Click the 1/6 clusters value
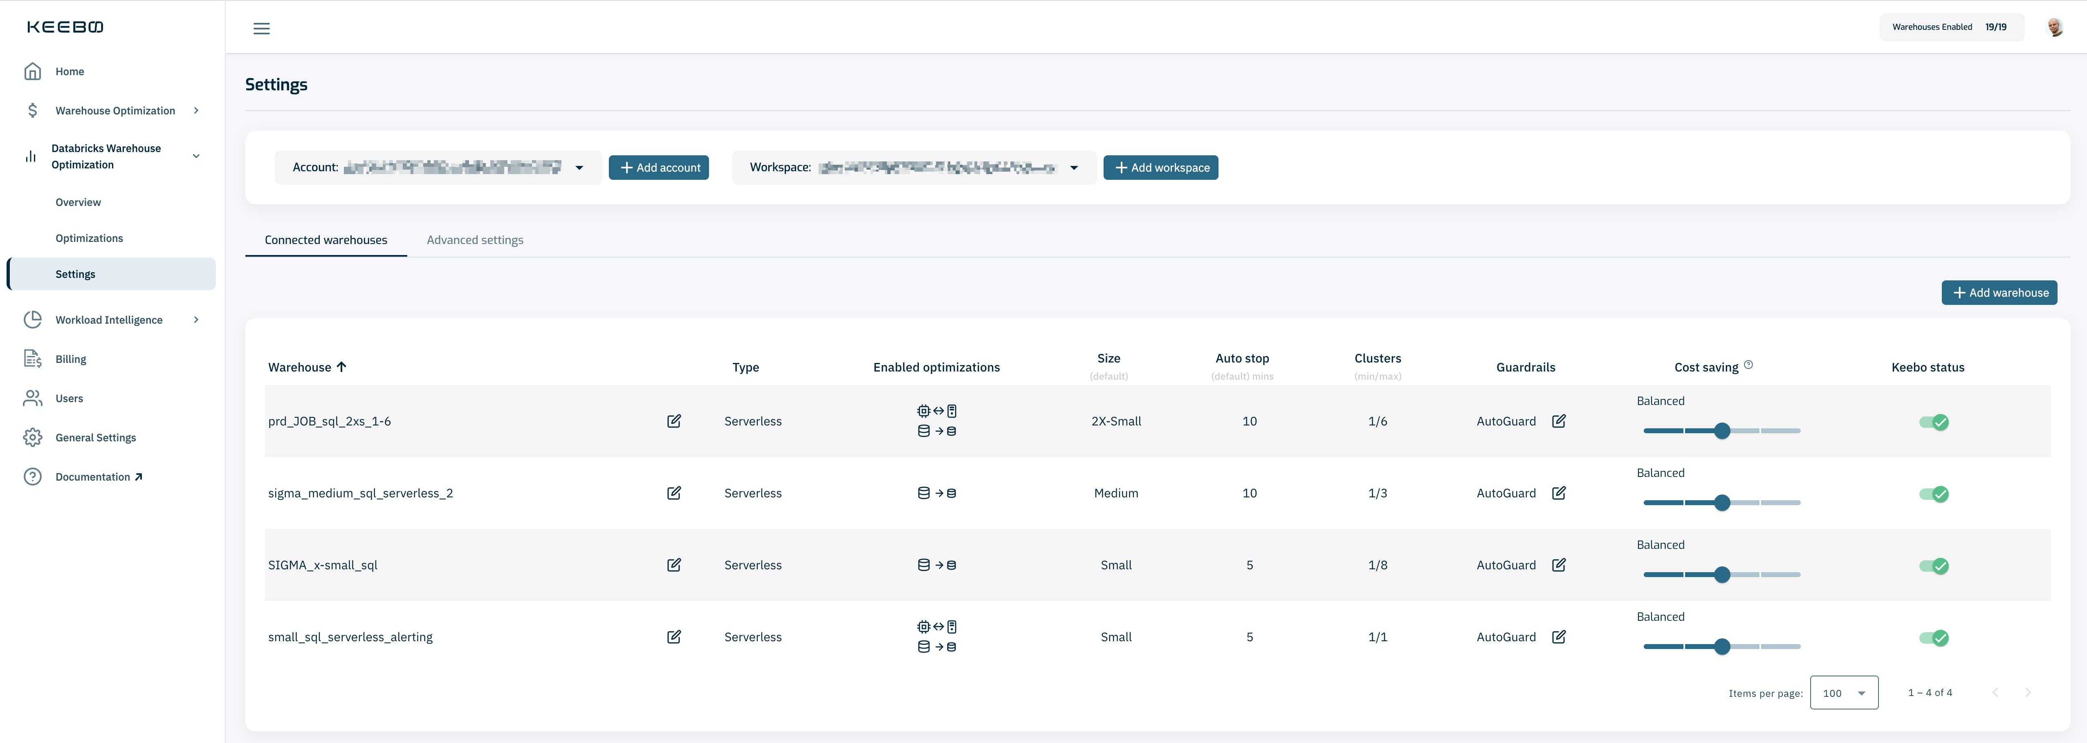 point(1377,421)
